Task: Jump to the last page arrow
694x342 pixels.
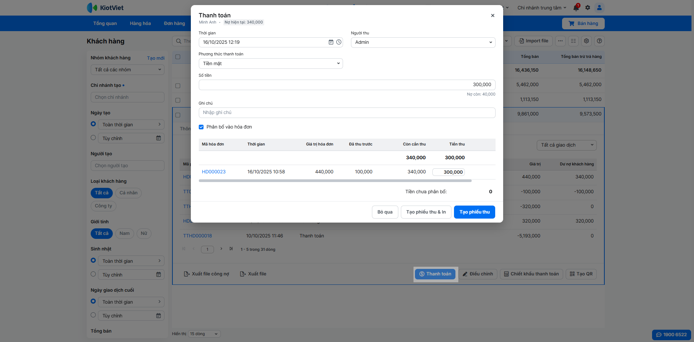Action: click(x=231, y=249)
